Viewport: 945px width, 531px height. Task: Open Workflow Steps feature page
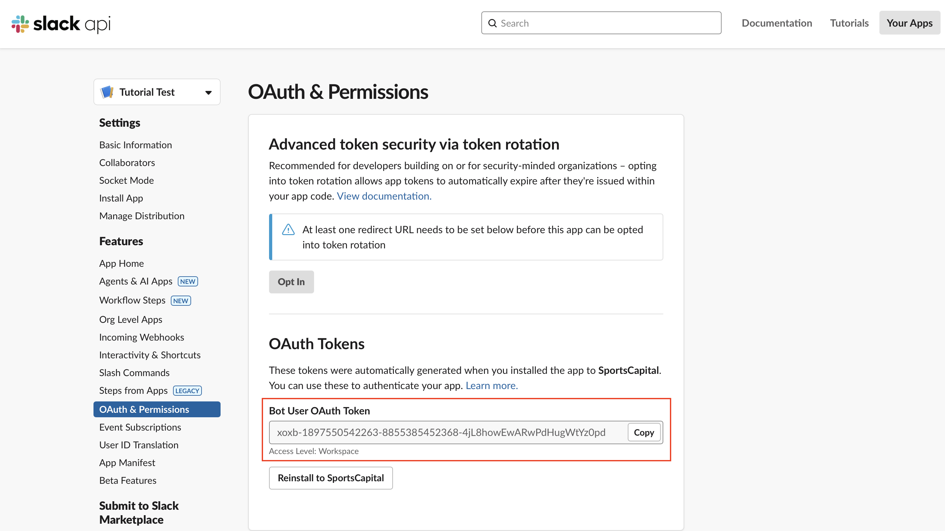132,300
